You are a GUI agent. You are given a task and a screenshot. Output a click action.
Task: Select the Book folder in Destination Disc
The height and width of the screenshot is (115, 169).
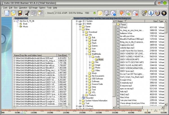click(25, 24)
